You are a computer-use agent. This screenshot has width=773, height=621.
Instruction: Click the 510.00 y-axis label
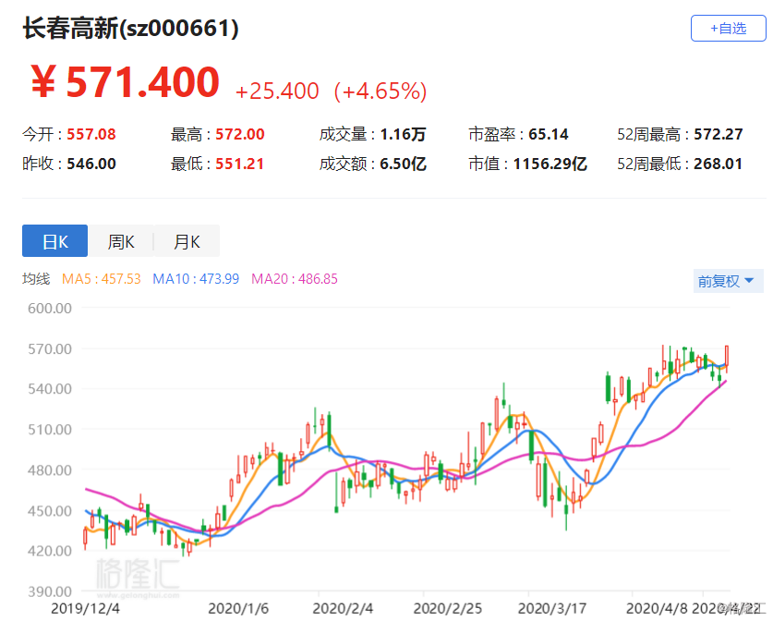click(x=50, y=430)
